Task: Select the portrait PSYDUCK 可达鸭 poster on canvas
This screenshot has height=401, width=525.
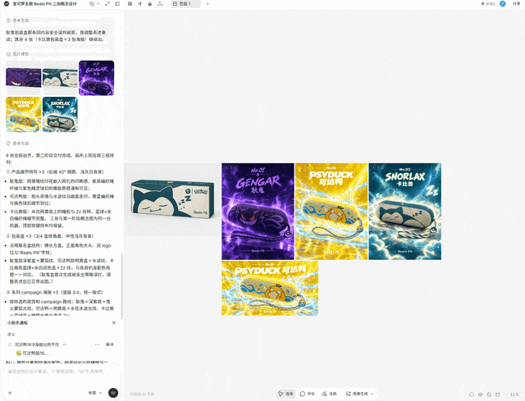Action: pyautogui.click(x=331, y=212)
